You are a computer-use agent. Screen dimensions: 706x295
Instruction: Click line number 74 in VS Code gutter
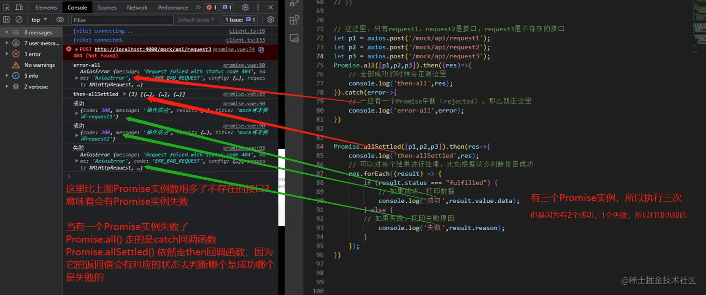coord(319,56)
